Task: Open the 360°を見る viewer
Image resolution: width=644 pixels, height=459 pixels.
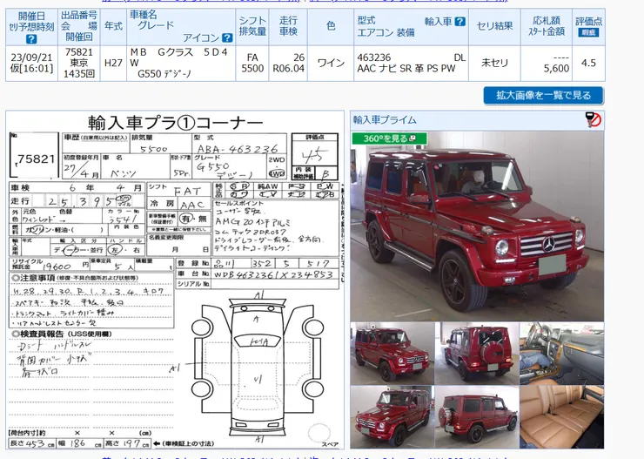Action: click(389, 138)
